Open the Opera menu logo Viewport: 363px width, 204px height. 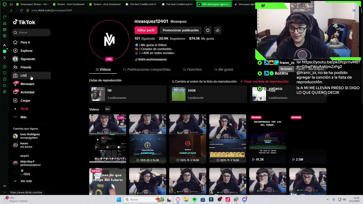[x=4, y=4]
